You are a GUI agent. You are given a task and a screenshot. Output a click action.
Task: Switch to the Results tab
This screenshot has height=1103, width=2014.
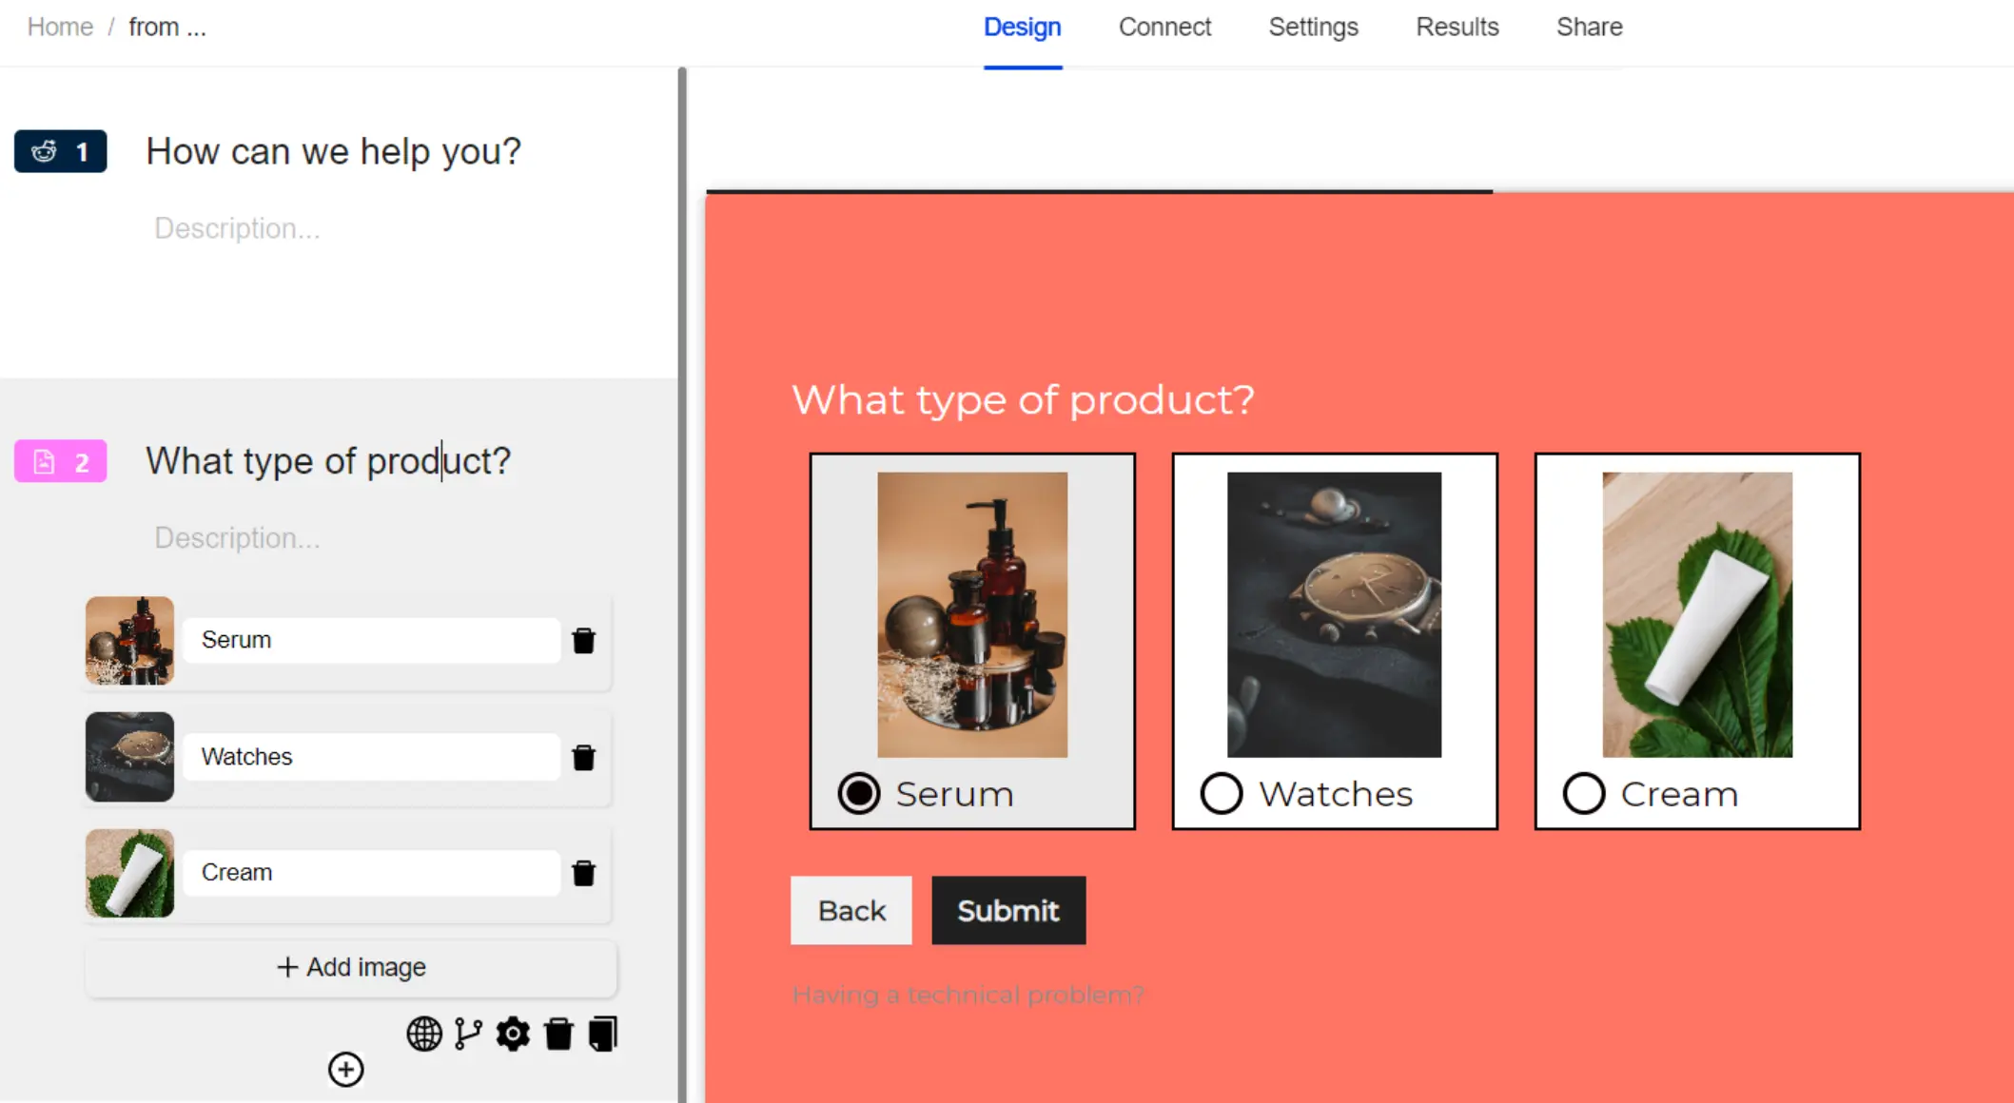click(1457, 27)
